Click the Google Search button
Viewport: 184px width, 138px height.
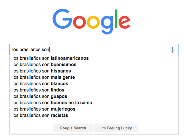click(73, 128)
